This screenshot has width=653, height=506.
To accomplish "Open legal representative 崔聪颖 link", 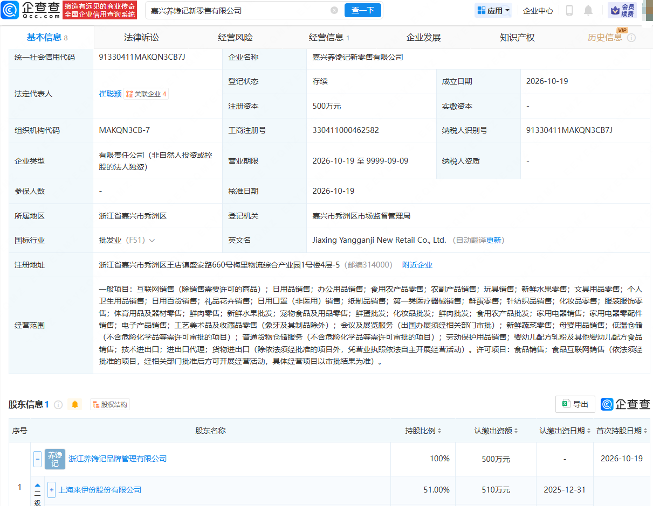I will tap(110, 94).
